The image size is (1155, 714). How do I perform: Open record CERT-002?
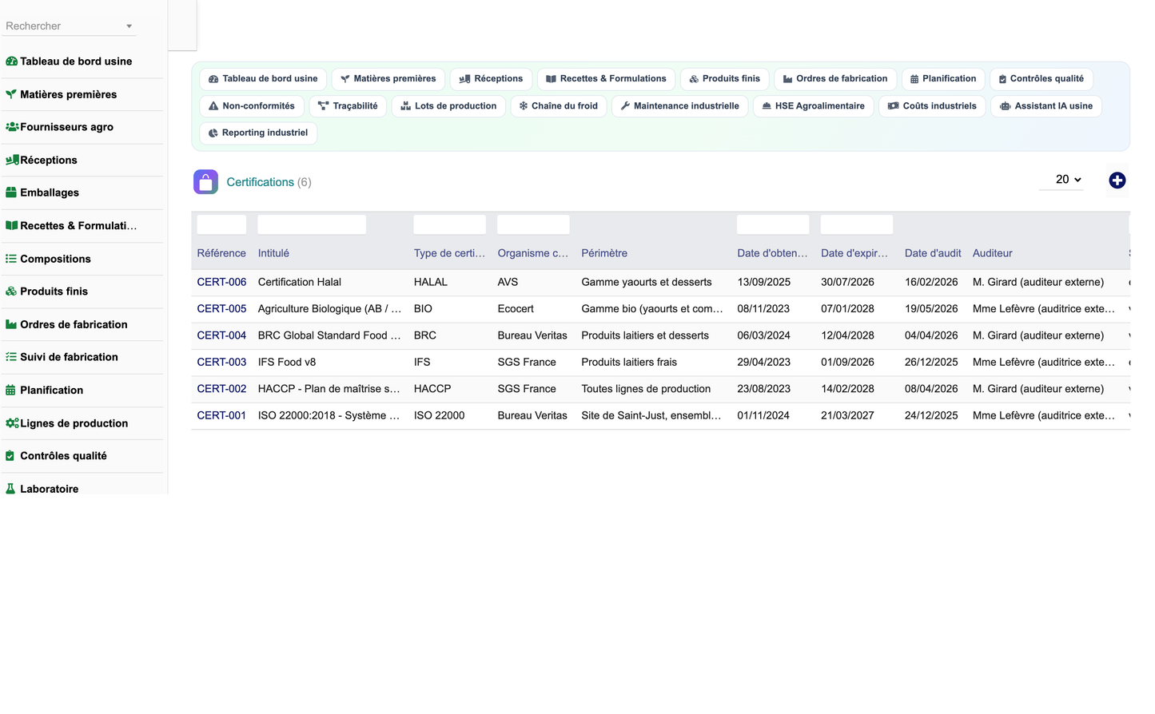[x=221, y=389]
